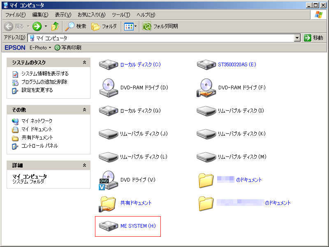Screen dimensions: 329x247
Task: Click the マイ コンピュータ title bar icon
Action: (6, 5)
